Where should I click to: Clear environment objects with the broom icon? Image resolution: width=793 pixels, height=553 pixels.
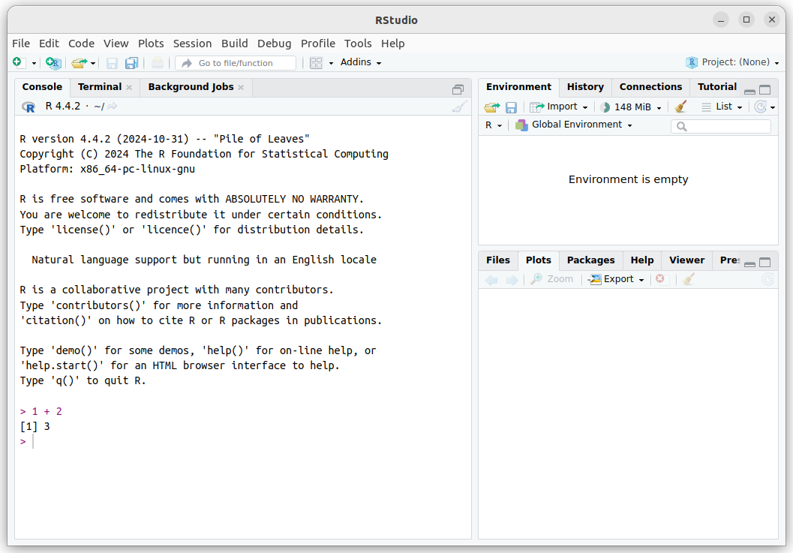tap(680, 107)
